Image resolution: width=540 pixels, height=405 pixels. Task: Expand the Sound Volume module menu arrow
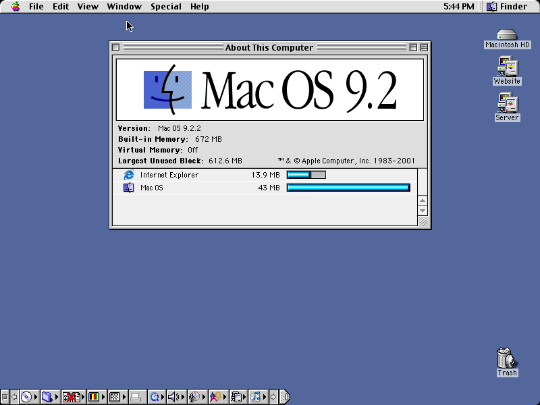(183, 396)
